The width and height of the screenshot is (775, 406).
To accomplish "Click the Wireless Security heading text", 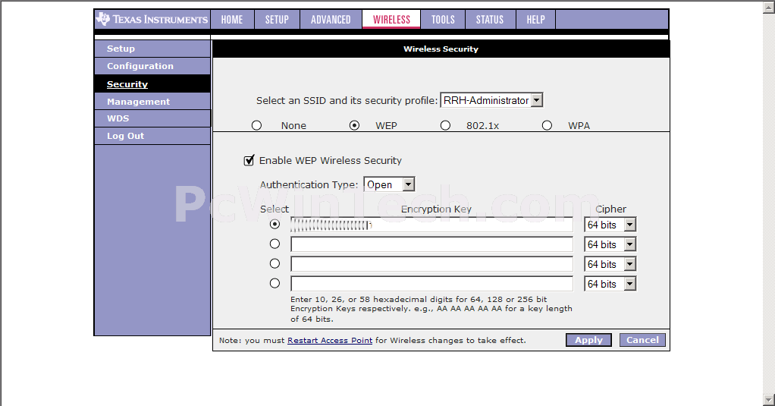I will (441, 49).
